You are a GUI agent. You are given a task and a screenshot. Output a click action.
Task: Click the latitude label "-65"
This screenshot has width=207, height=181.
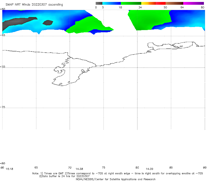click(3, 35)
